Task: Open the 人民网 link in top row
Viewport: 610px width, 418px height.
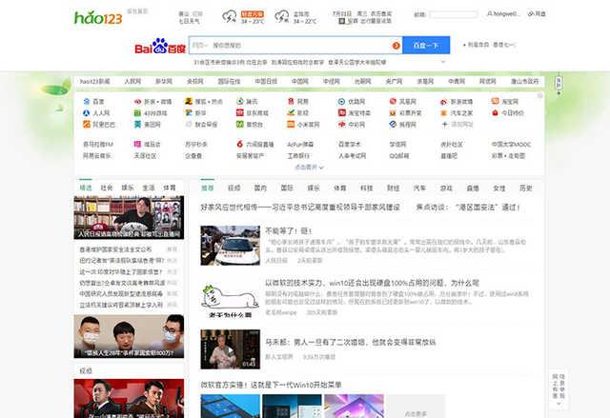Action: point(132,82)
